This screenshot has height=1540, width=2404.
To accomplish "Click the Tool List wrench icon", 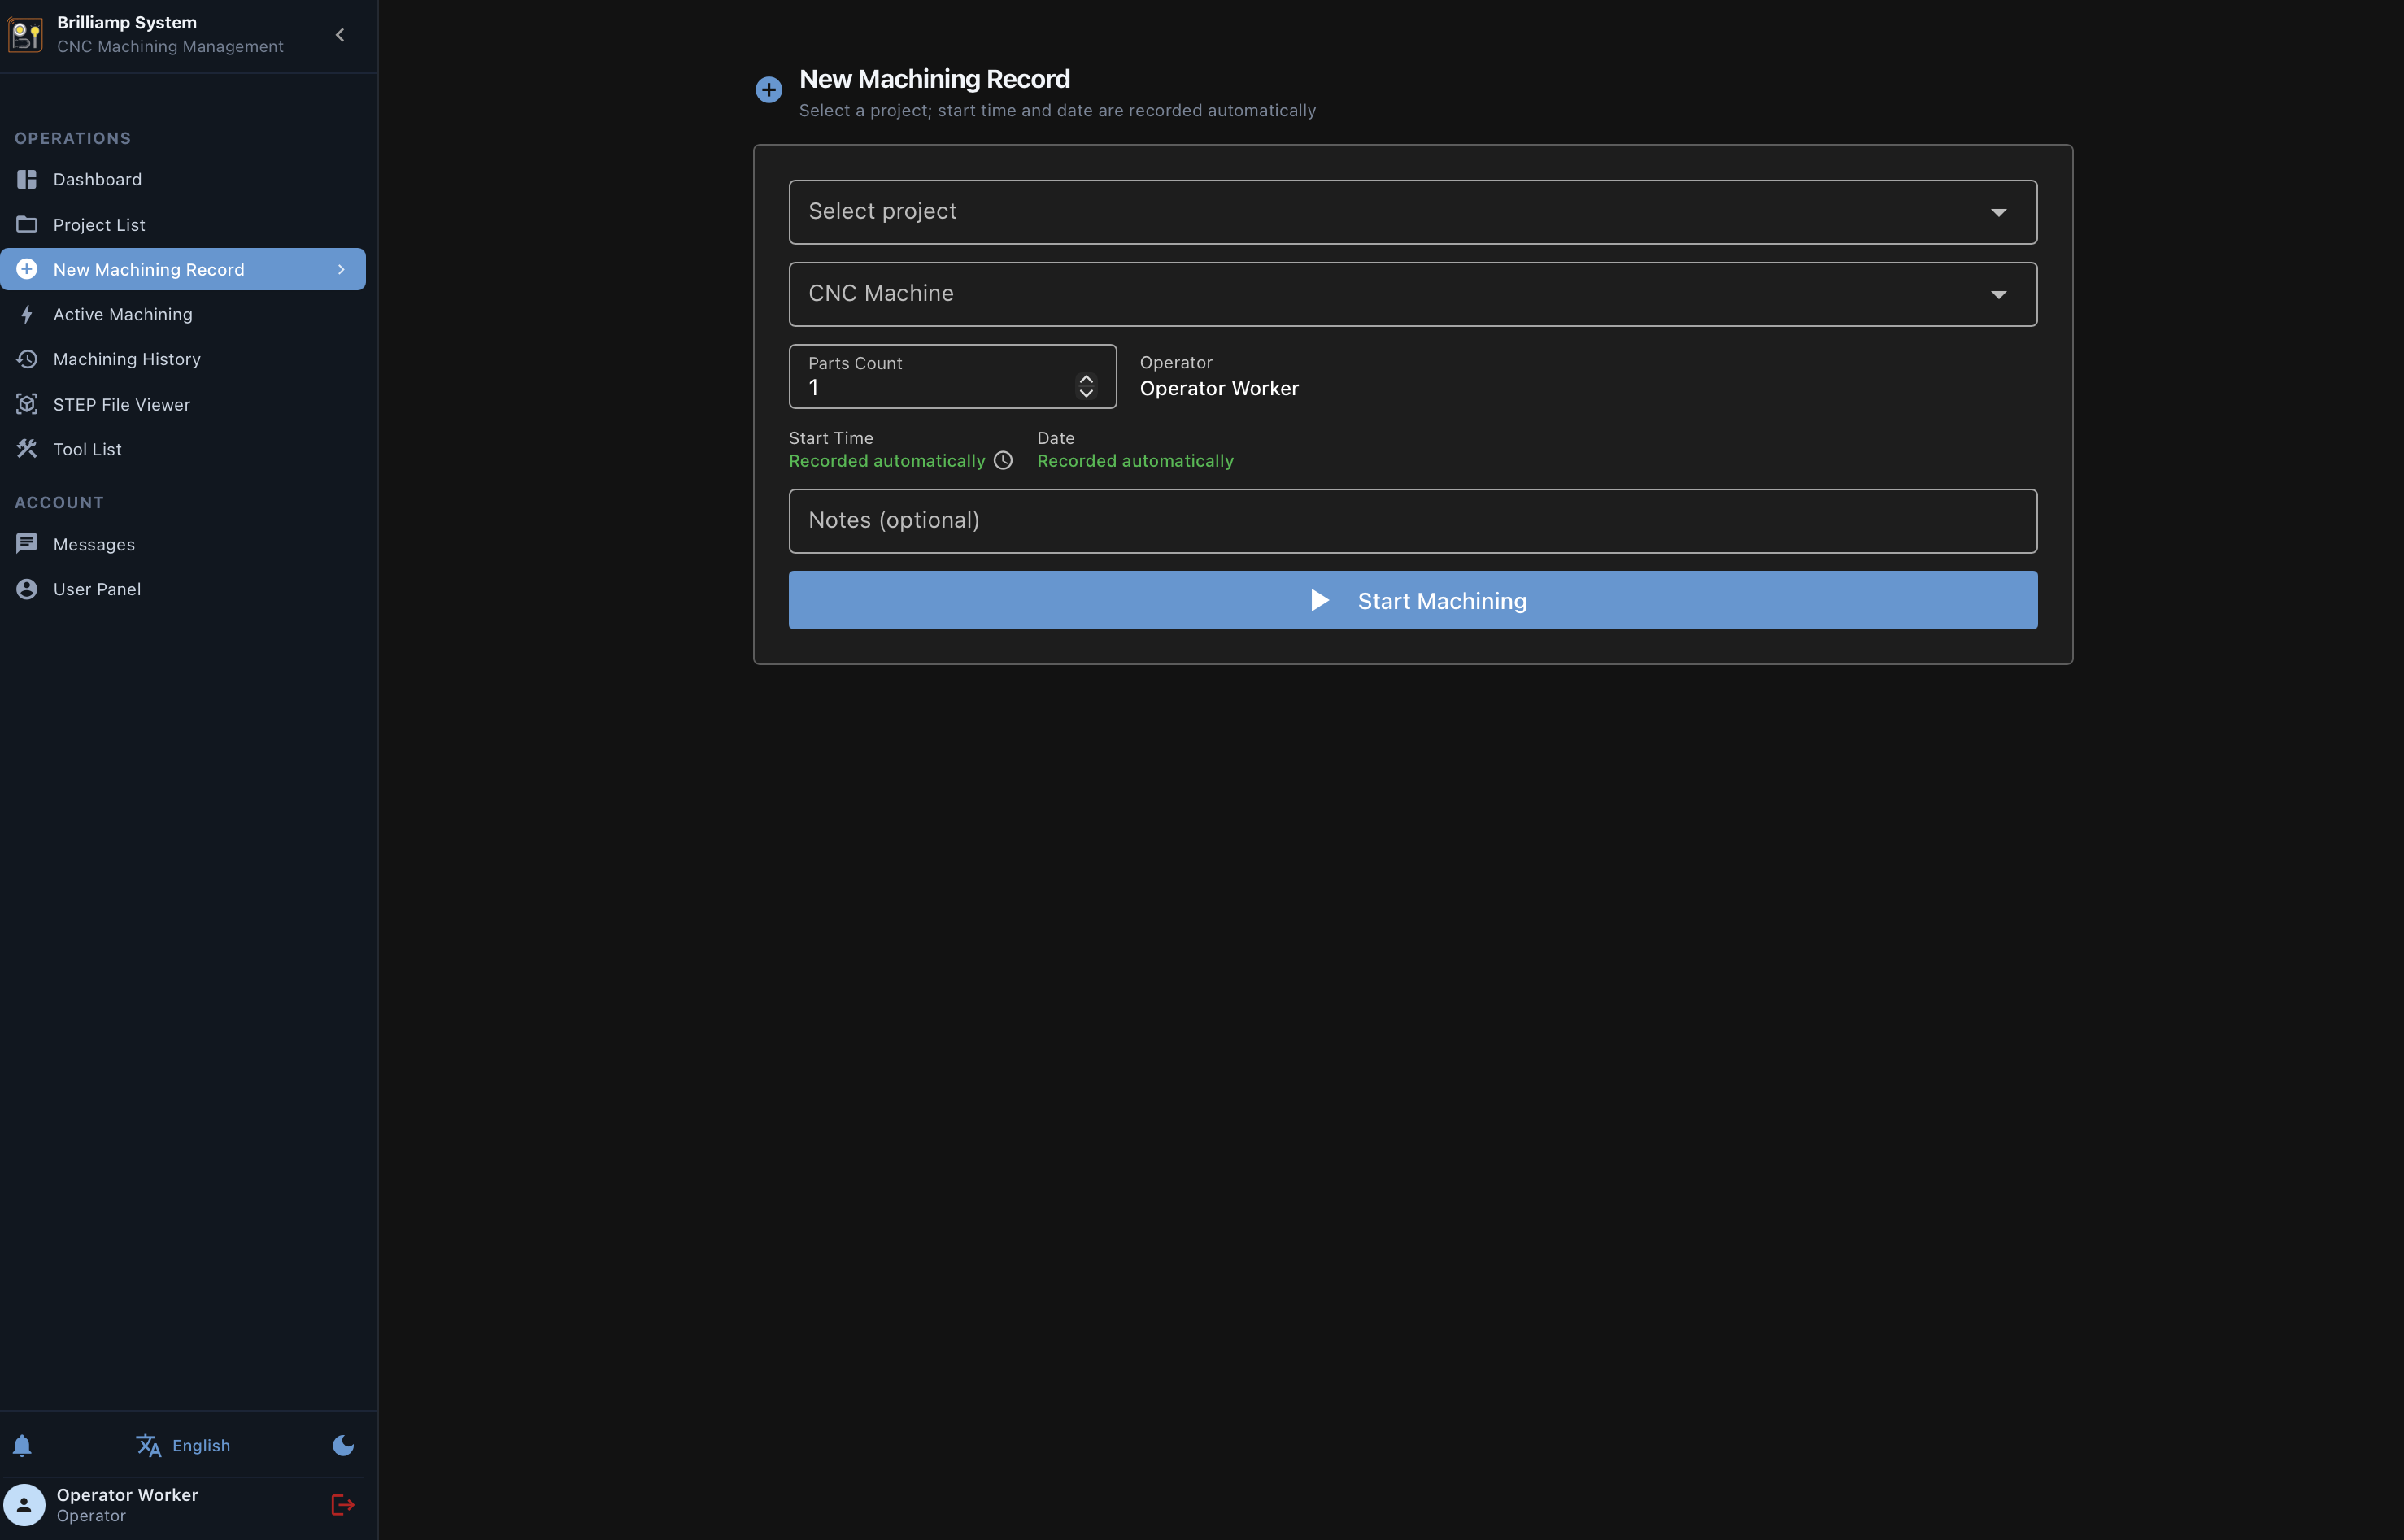I will click(x=27, y=449).
